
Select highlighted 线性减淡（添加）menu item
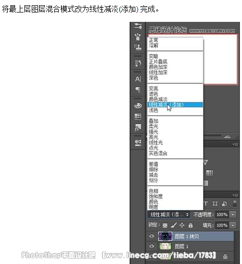pos(175,105)
